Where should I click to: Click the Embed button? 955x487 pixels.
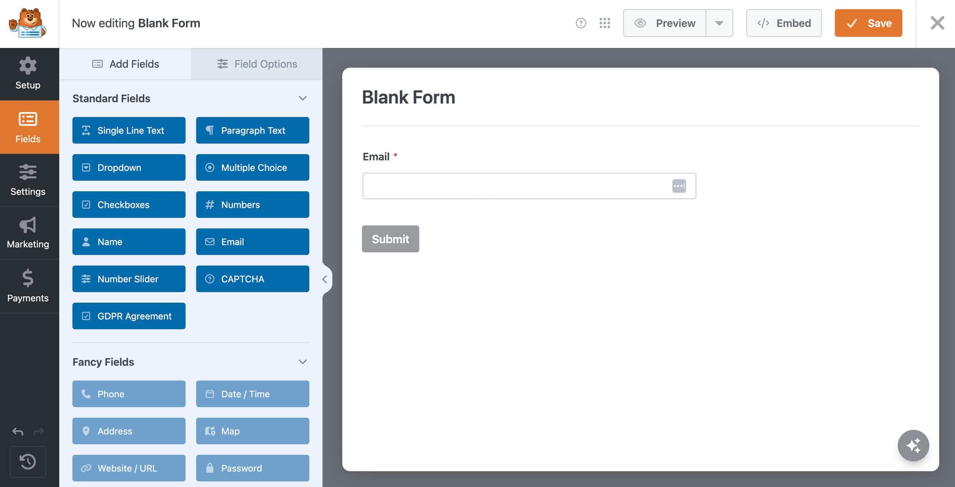pos(784,23)
